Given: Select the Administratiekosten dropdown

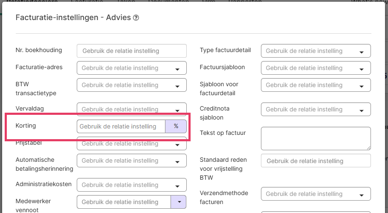Looking at the screenshot, I should (x=131, y=185).
